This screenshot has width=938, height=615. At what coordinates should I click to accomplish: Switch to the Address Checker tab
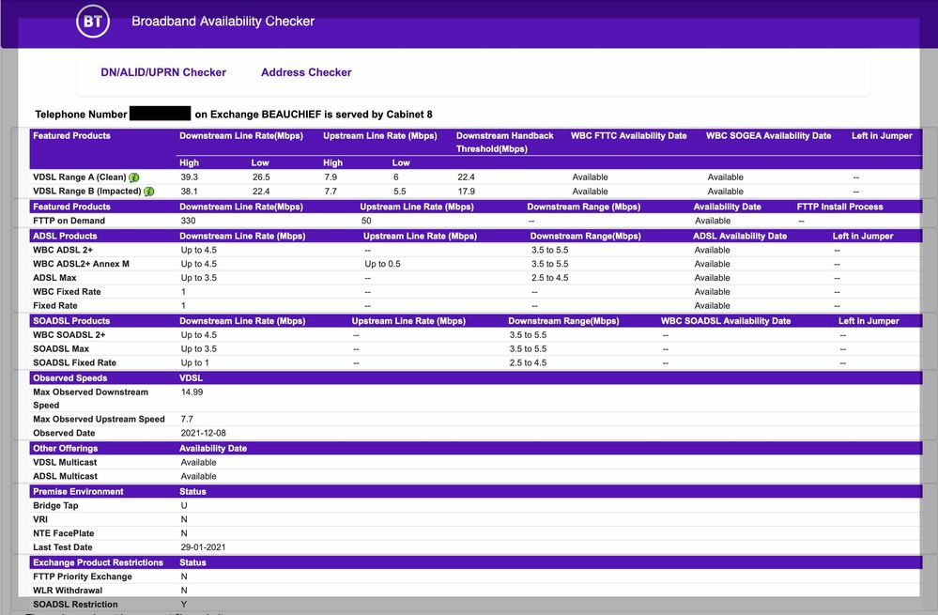click(x=306, y=72)
